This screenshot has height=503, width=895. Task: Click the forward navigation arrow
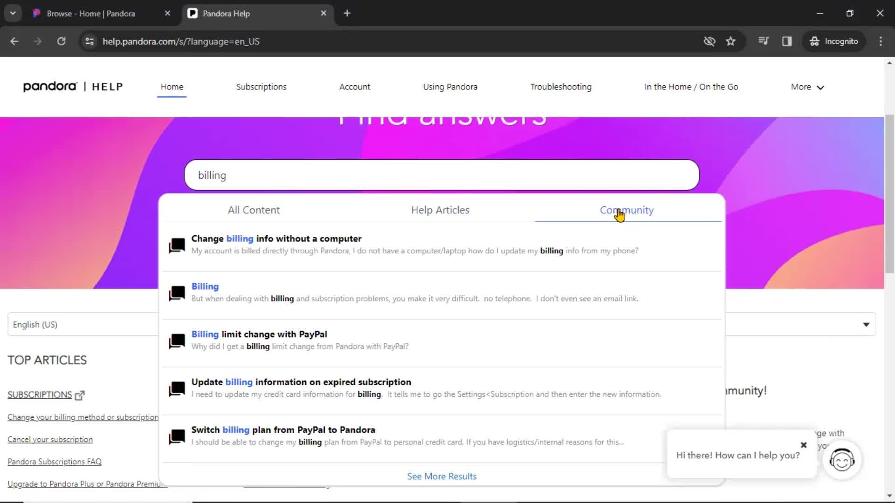pos(38,41)
